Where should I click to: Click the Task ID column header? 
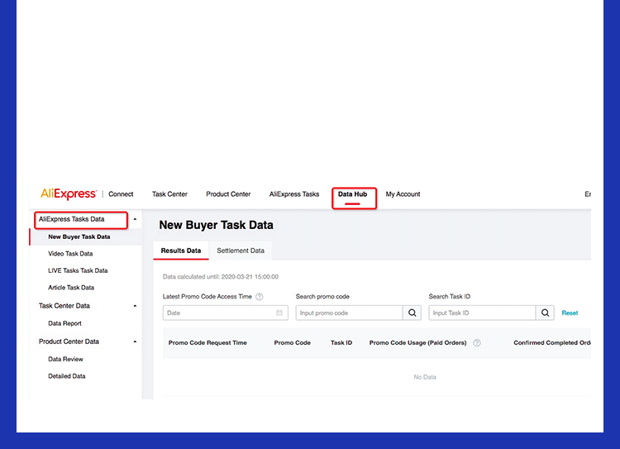click(x=341, y=343)
